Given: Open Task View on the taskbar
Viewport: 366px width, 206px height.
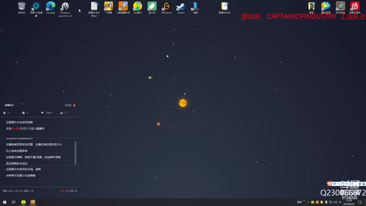Looking at the screenshot, I should pos(14,202).
